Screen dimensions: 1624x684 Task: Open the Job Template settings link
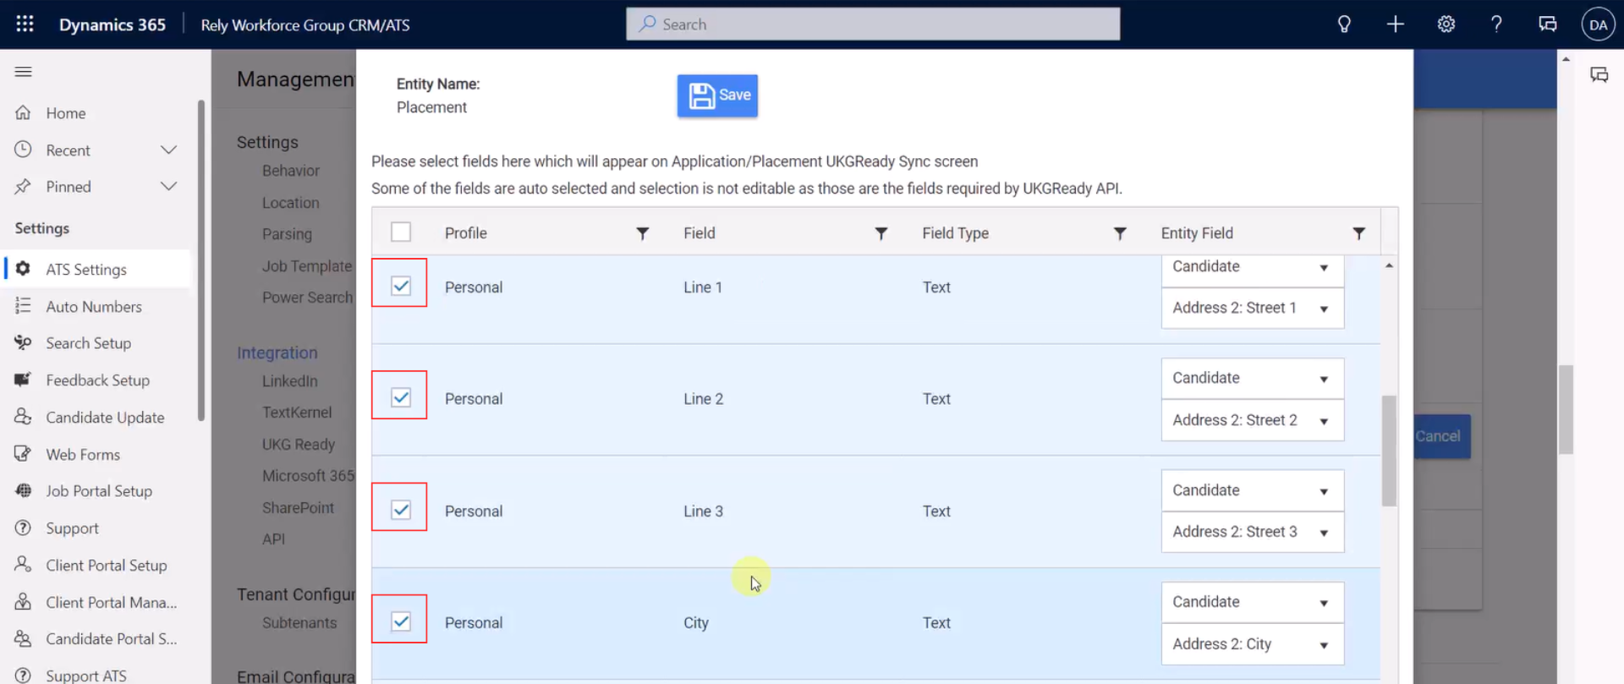[x=306, y=265]
